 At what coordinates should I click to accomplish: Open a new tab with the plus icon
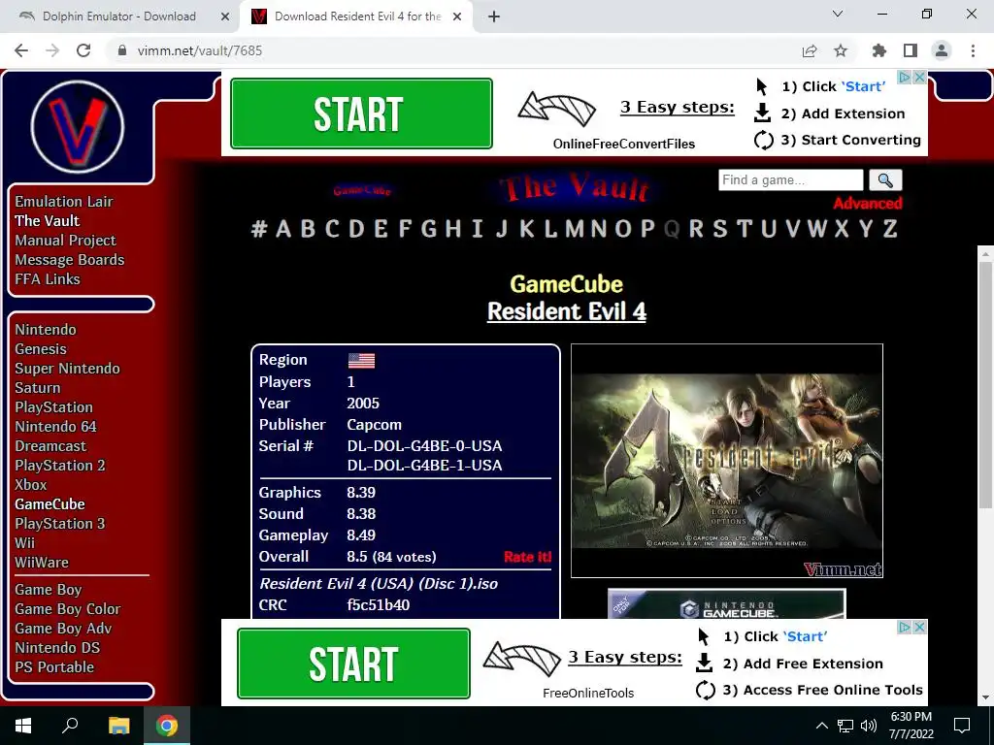click(x=494, y=16)
